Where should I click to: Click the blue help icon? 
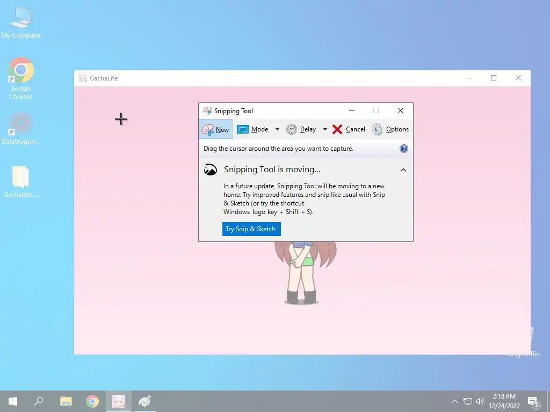pyautogui.click(x=404, y=149)
